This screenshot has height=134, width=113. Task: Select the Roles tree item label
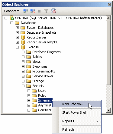point(42,95)
